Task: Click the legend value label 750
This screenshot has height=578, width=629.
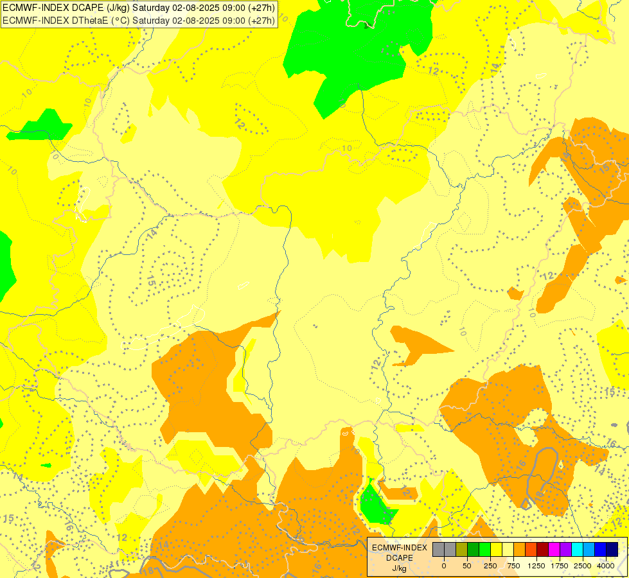Action: point(513,566)
